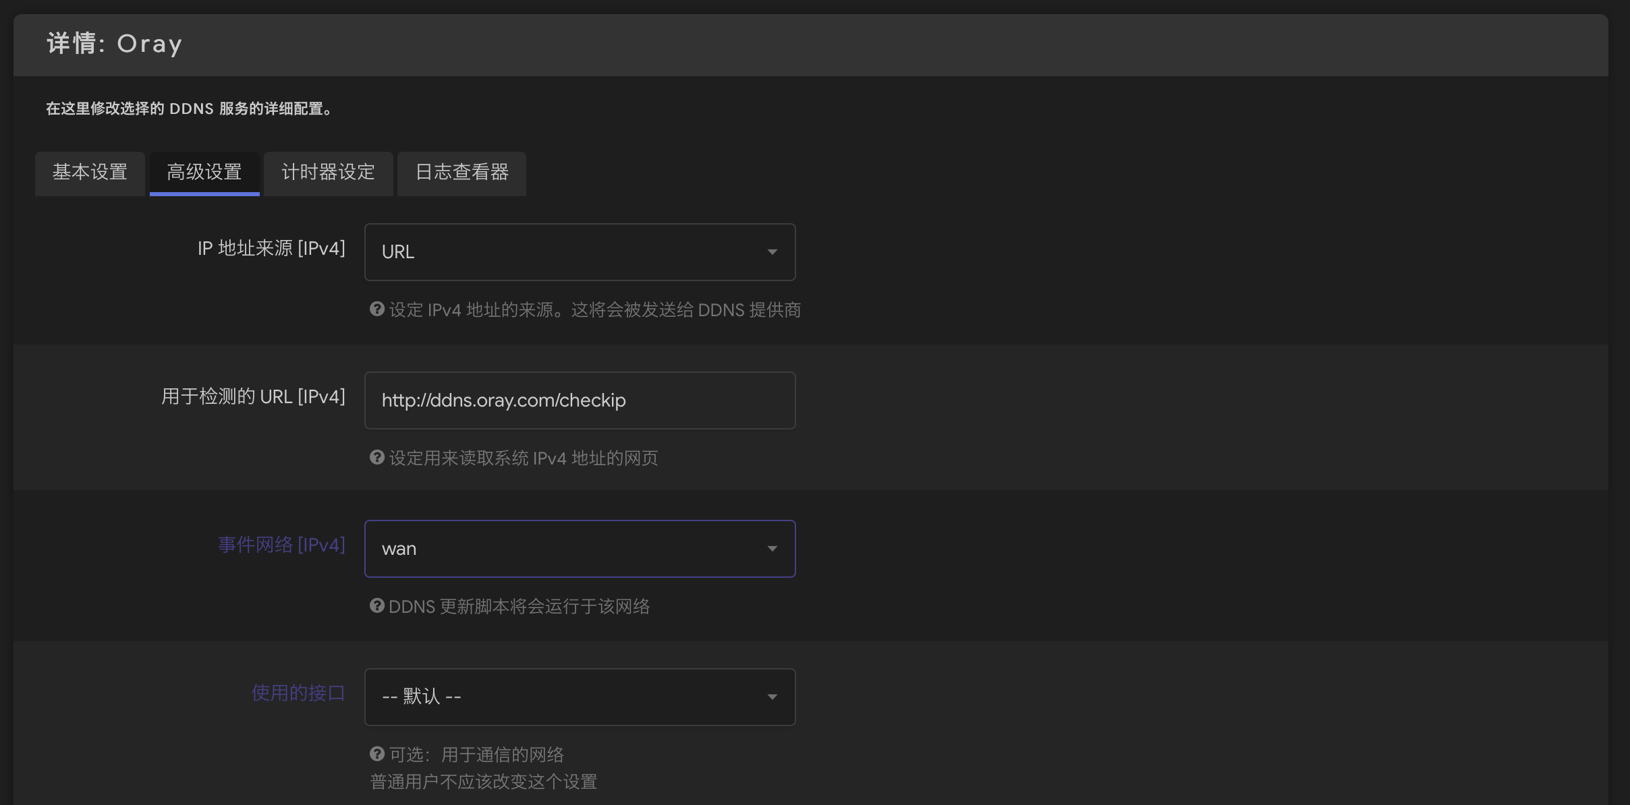Click help icon beside DDNS 更新脚本将会运行于该网络

[x=377, y=605]
